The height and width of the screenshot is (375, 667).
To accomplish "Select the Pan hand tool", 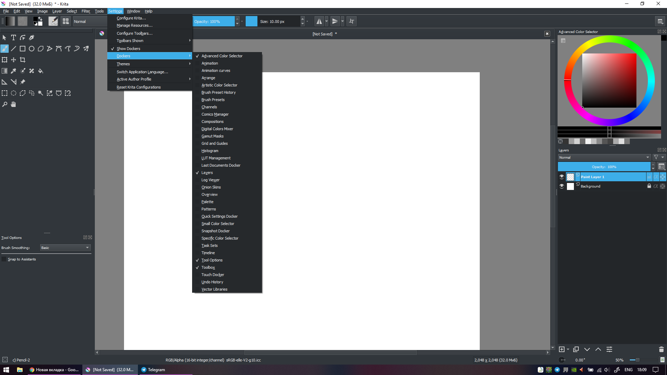I will [x=14, y=104].
